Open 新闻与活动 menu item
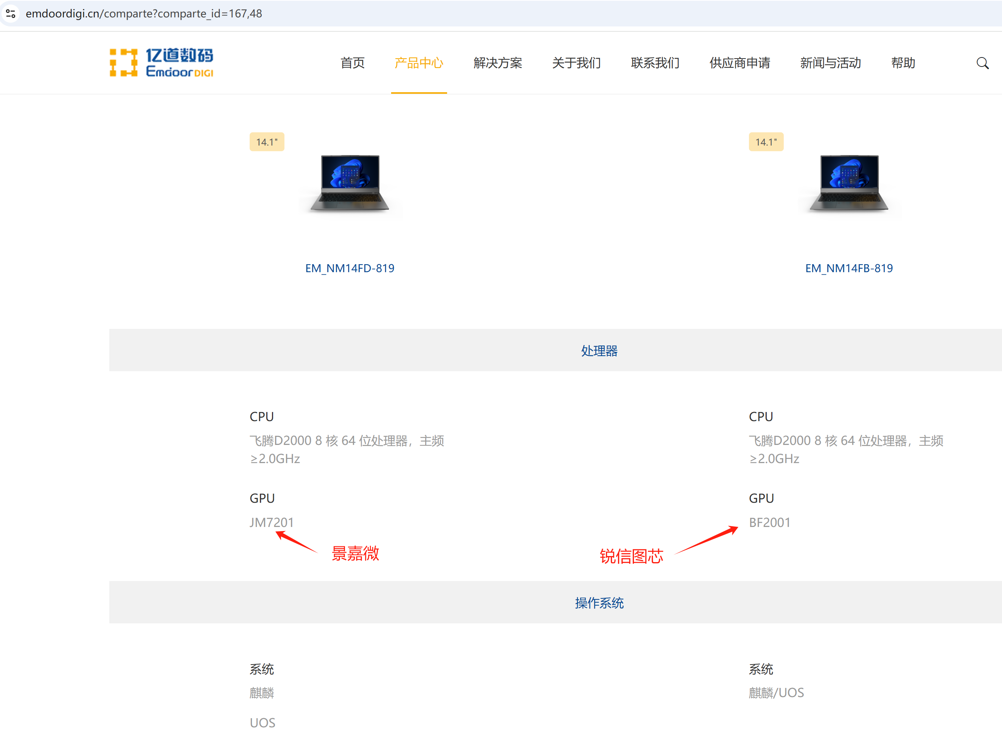The height and width of the screenshot is (736, 1002). (830, 63)
